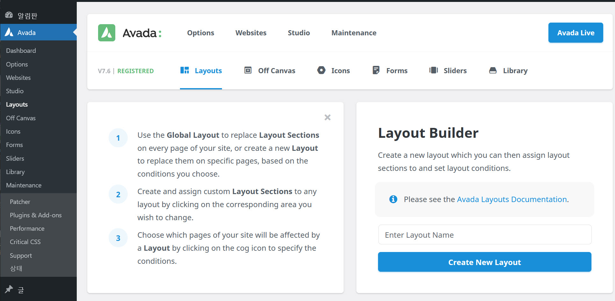Screen dimensions: 615x301
Task: Click the Library tray icon
Action: click(493, 70)
